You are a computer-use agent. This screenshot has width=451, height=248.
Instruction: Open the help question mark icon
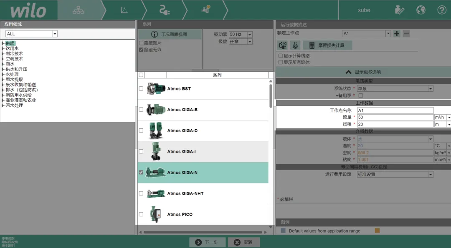coord(442,10)
